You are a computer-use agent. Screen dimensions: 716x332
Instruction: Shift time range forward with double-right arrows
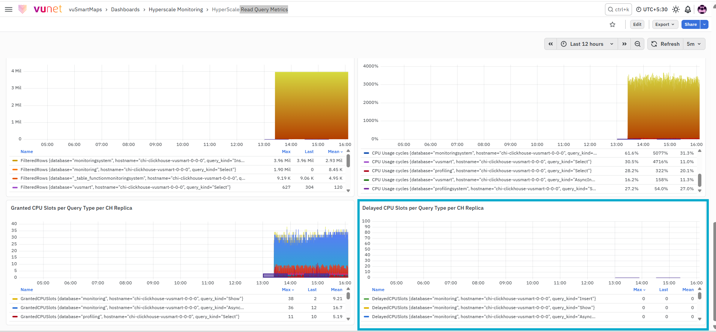click(624, 44)
